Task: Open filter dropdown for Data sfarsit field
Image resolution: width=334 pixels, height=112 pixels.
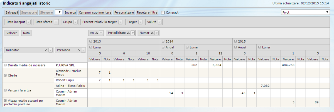Action: pos(56,22)
